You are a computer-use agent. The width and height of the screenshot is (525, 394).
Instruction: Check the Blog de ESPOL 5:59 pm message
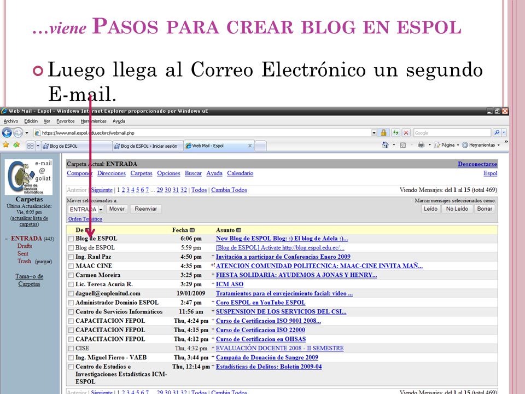[71, 247]
